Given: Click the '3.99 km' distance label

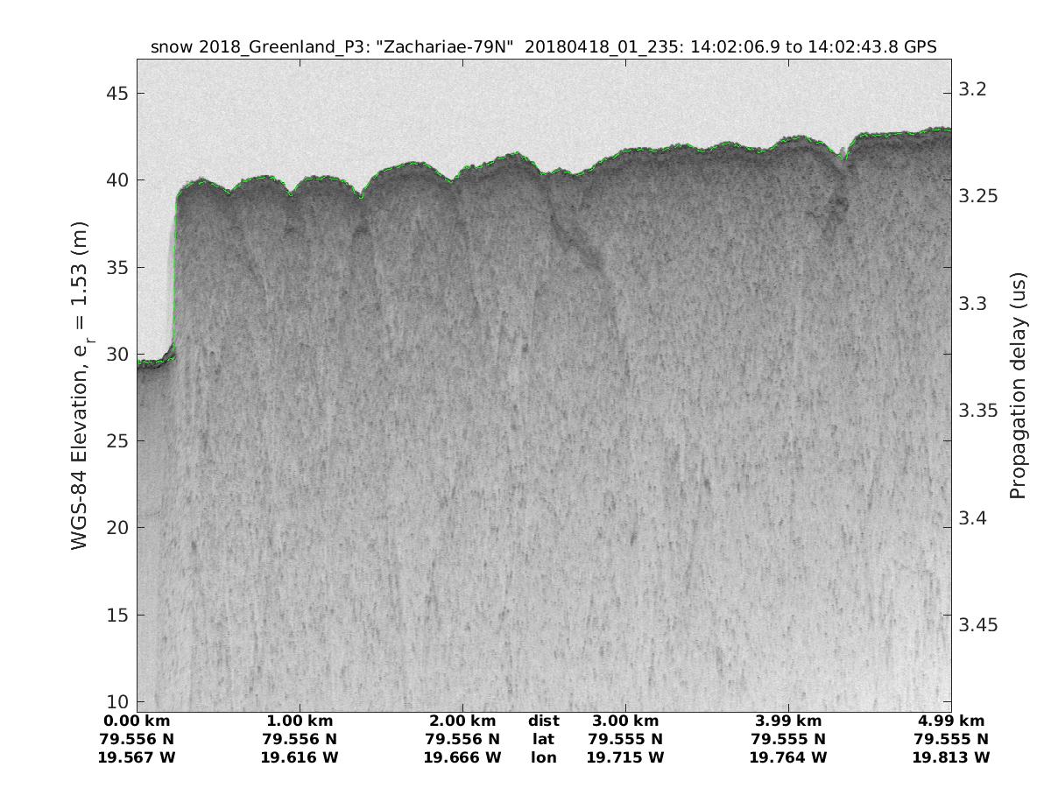Looking at the screenshot, I should [x=788, y=721].
